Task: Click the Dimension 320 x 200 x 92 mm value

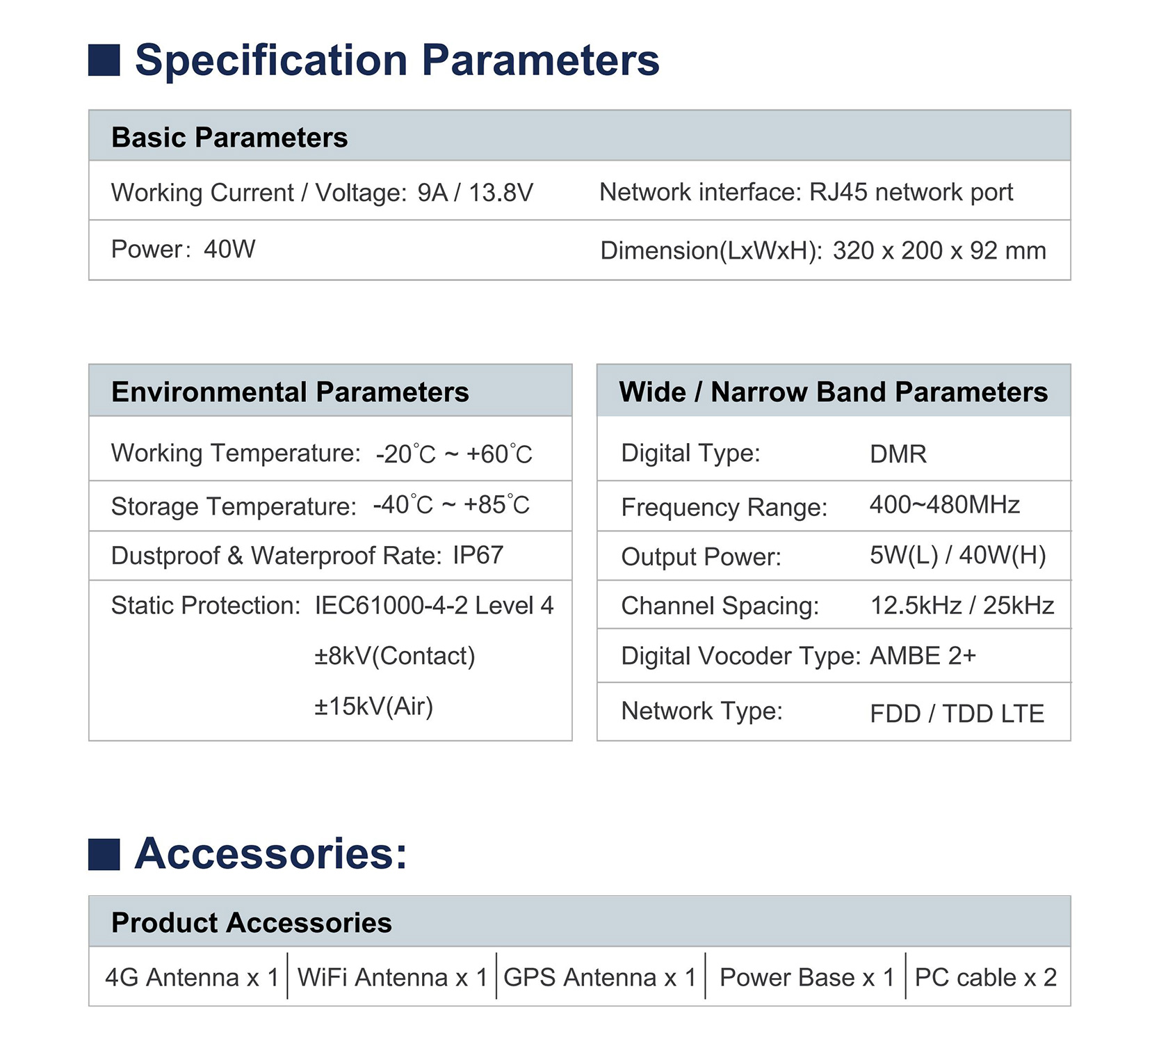Action: 939,250
